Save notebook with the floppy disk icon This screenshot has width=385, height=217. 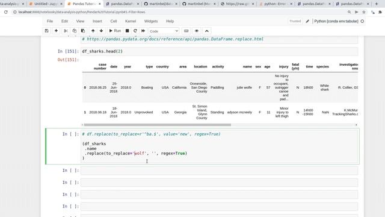click(47, 31)
